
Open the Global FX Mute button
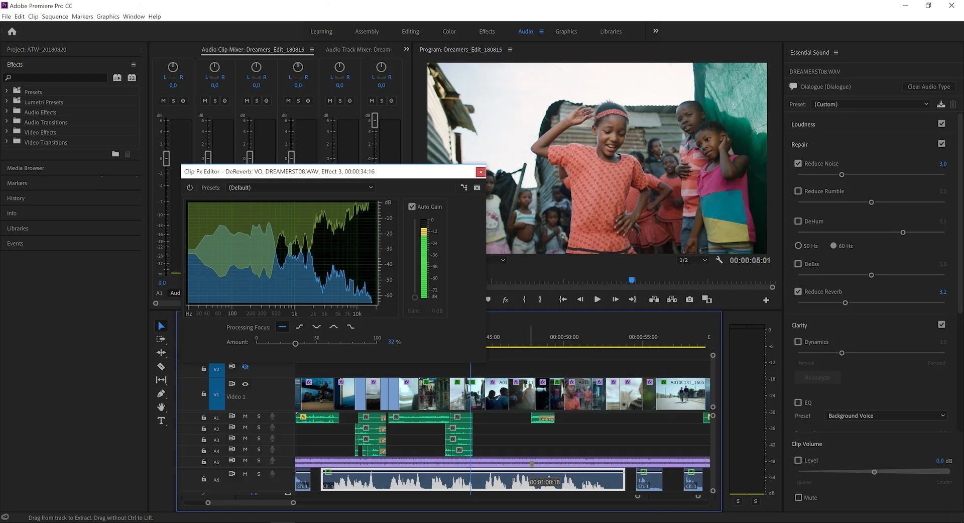[x=505, y=299]
